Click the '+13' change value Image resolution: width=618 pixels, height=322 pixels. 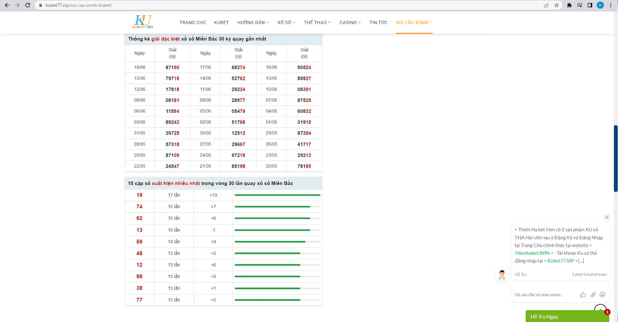(214, 195)
